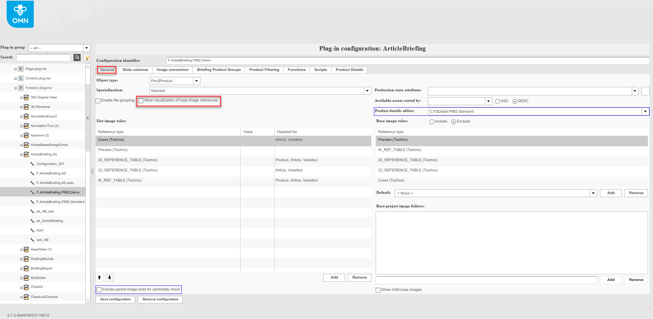Image resolution: width=653 pixels, height=319 pixels.
Task: Click the move slot role up arrow icon
Action: (99, 278)
